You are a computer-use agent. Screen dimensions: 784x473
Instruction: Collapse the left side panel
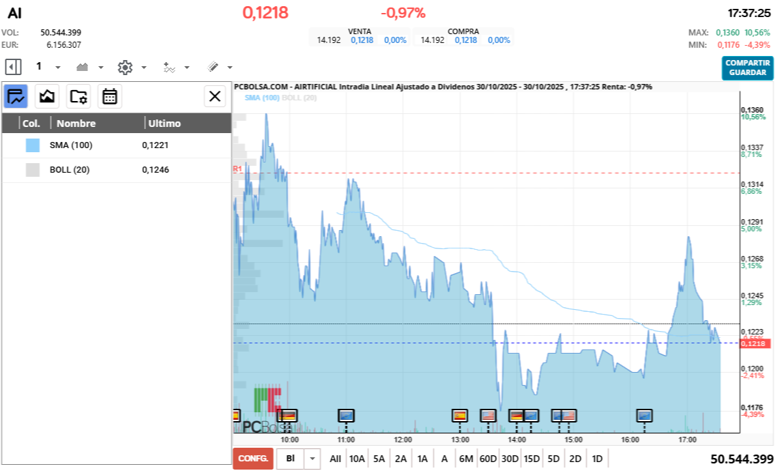click(13, 67)
